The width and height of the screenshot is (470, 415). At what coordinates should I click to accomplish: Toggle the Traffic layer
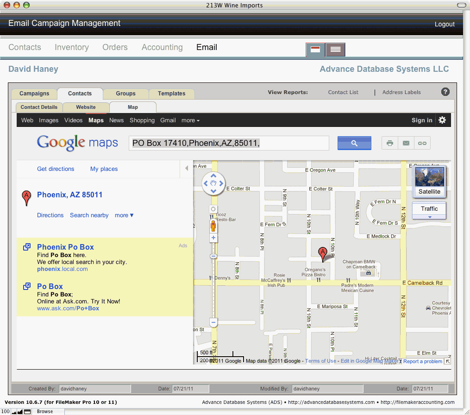coord(429,209)
